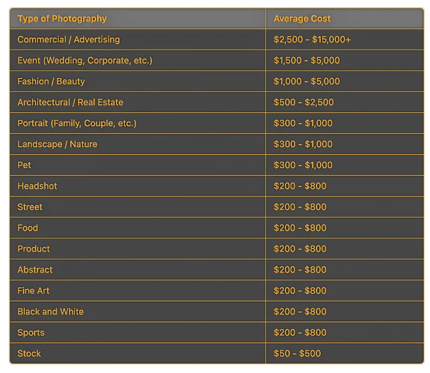Select the "Portrait (Family, Couple, etc.)" cell

click(77, 123)
